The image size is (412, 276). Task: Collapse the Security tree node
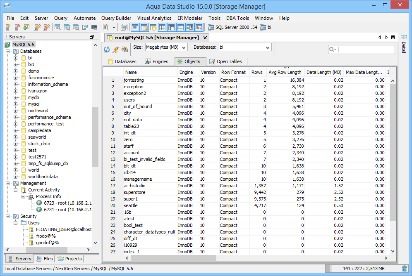pyautogui.click(x=7, y=216)
